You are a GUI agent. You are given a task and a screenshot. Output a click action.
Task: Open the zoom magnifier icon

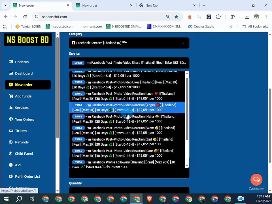click(168, 17)
